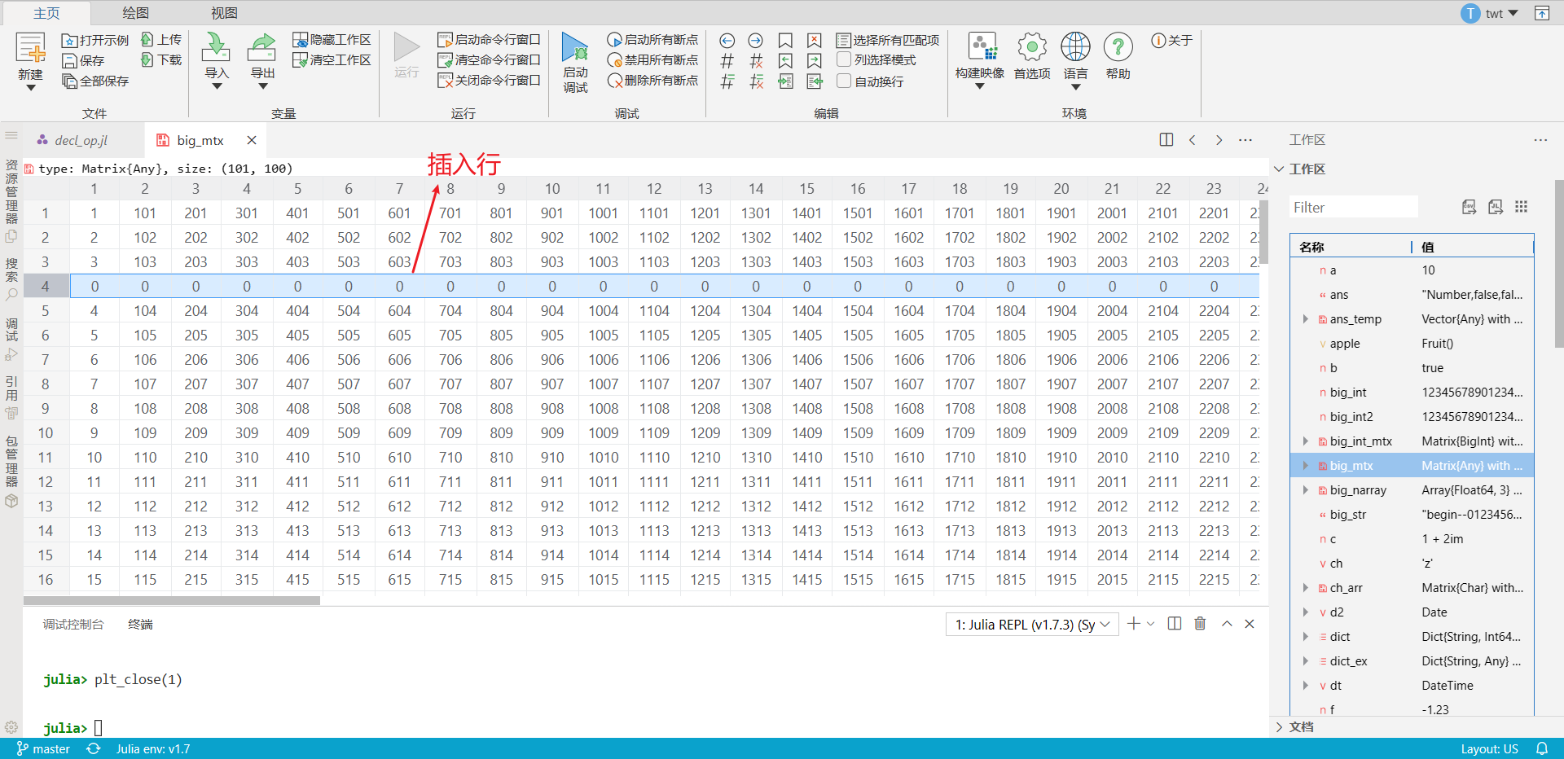Expand the dict variable row
Viewport: 1564px width, 759px height.
[x=1305, y=637]
